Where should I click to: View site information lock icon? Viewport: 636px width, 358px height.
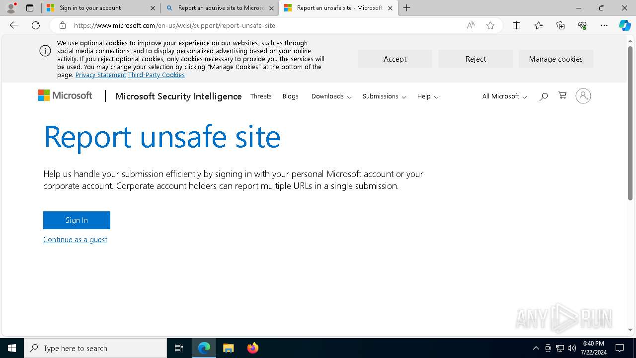tap(62, 25)
